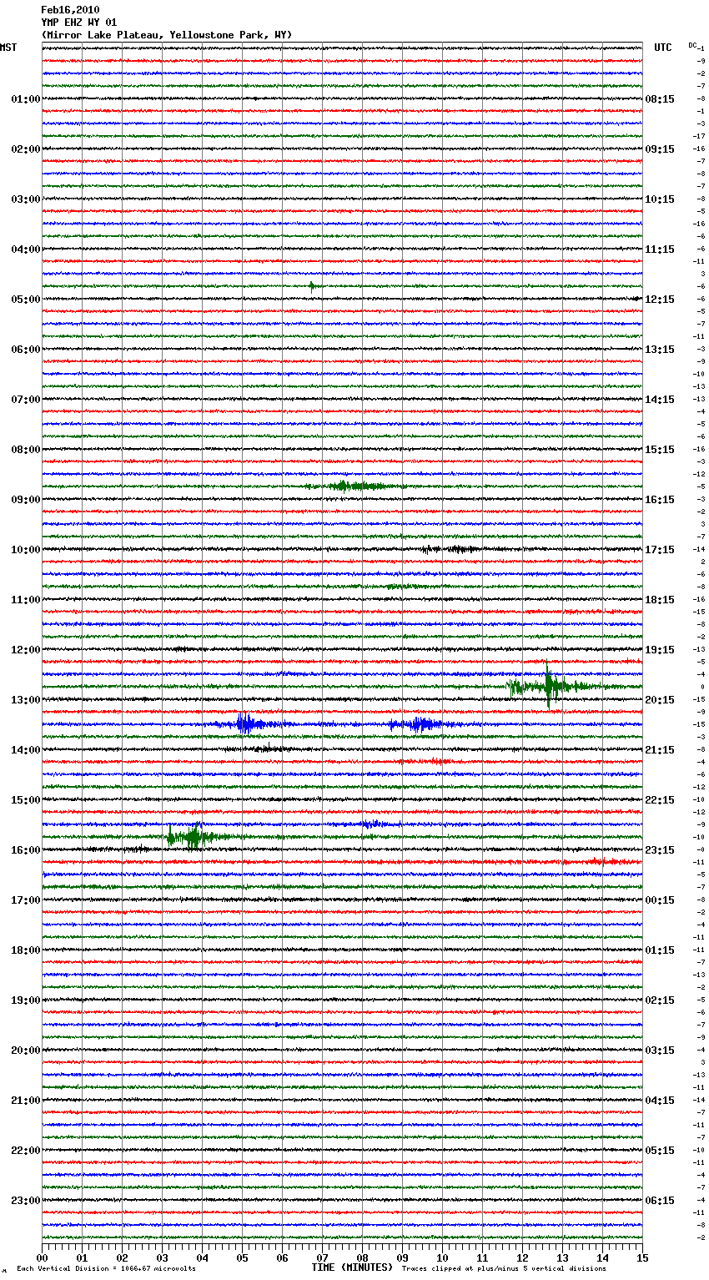Click the 20:15 UTC time label
This screenshot has height=1280, width=709.
[x=660, y=700]
